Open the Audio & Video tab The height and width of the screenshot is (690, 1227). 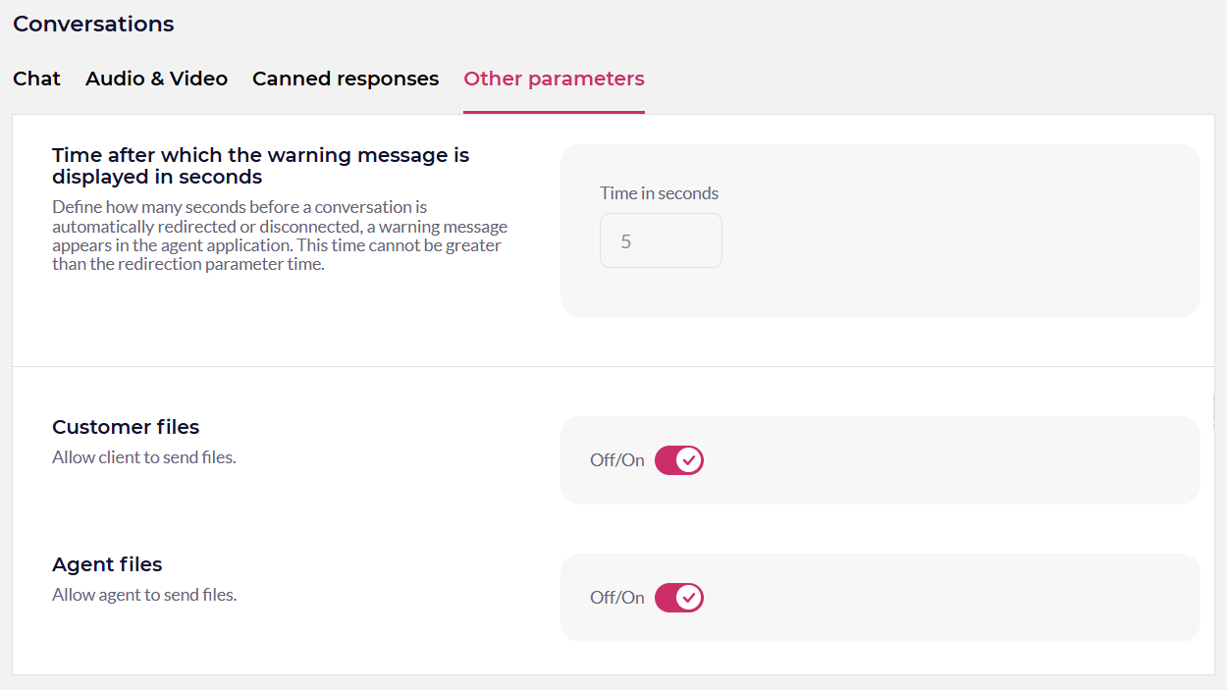tap(156, 79)
